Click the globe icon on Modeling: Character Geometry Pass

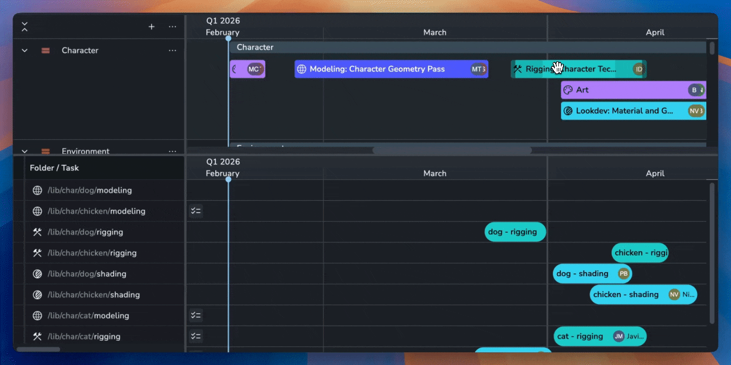303,69
